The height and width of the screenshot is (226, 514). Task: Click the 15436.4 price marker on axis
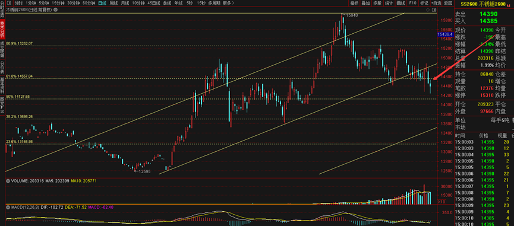pos(445,34)
